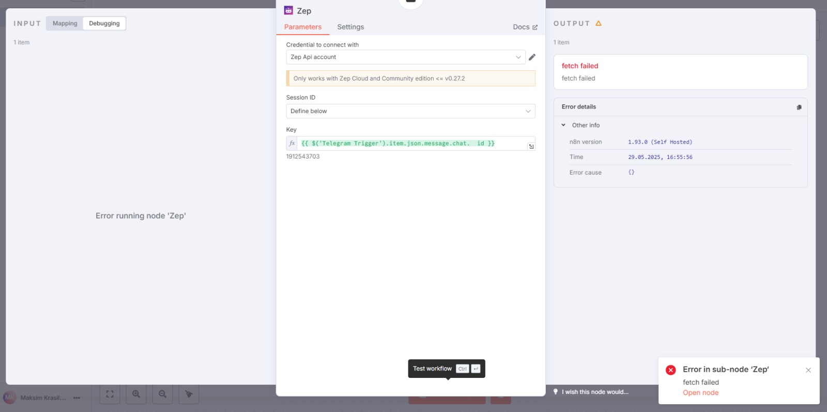Click the Key result value '1912543703'

(303, 156)
